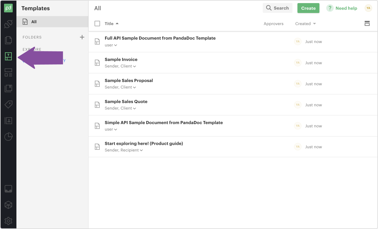Click template icon for Sample Sales Proposal
Image resolution: width=378 pixels, height=229 pixels.
(97, 84)
